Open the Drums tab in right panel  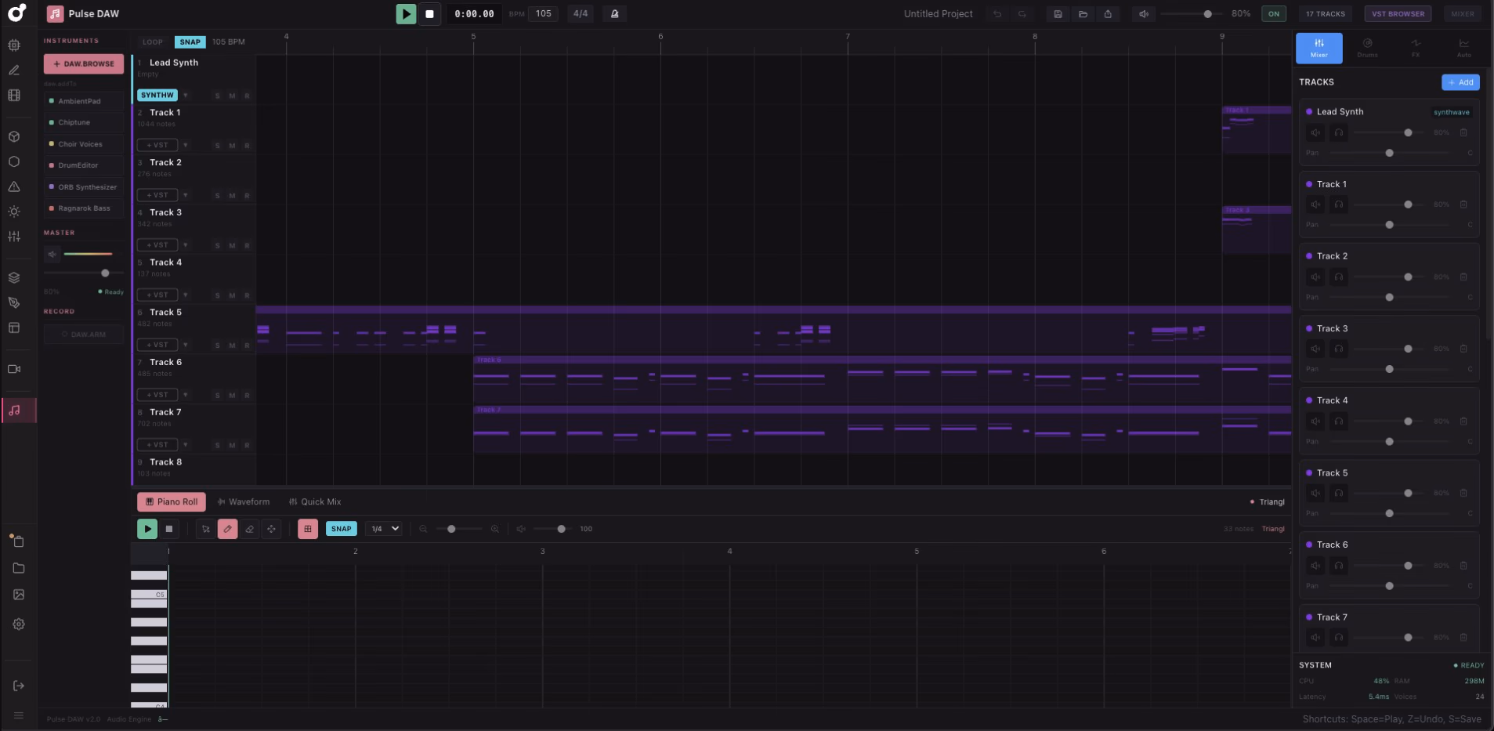click(1367, 48)
